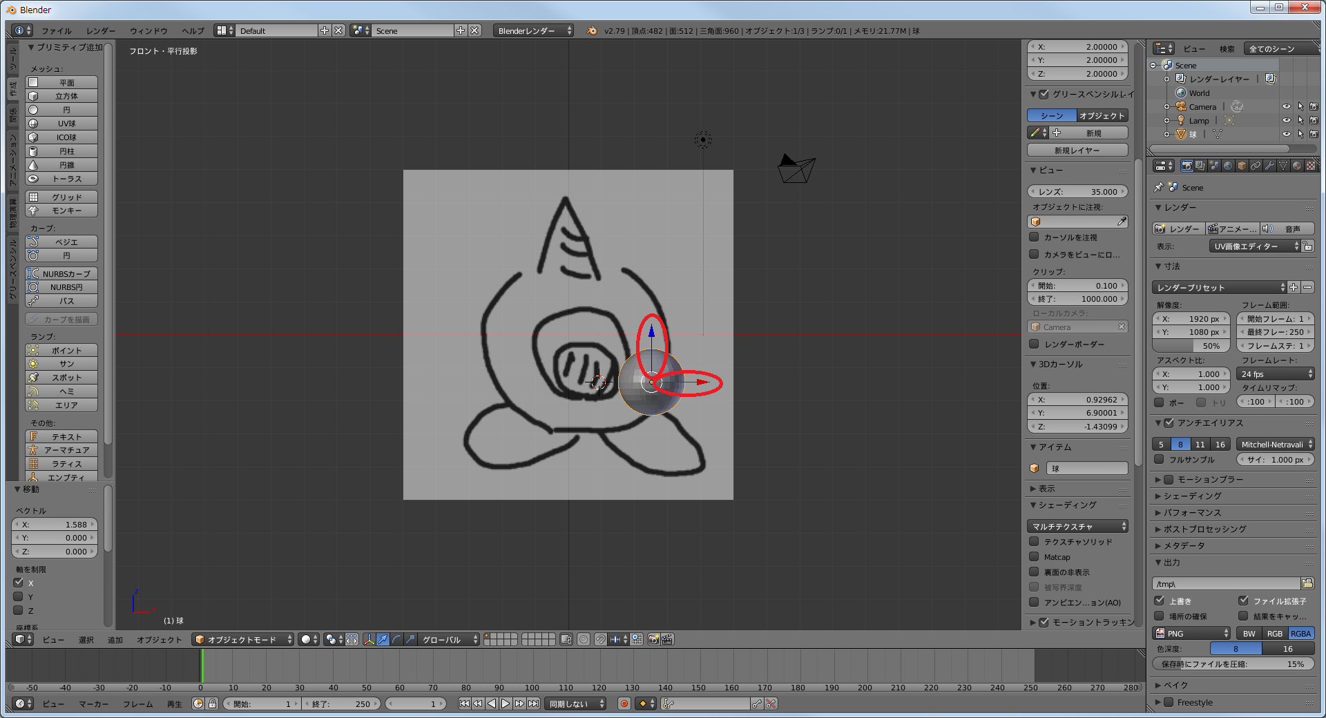Click the OpenGL render image icon in viewport header
The image size is (1326, 718).
[x=653, y=639]
